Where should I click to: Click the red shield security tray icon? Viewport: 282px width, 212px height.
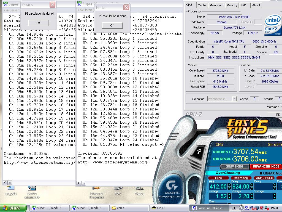point(261,208)
